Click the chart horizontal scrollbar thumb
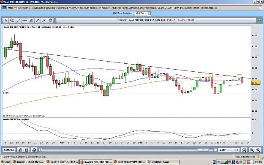 tap(203, 150)
